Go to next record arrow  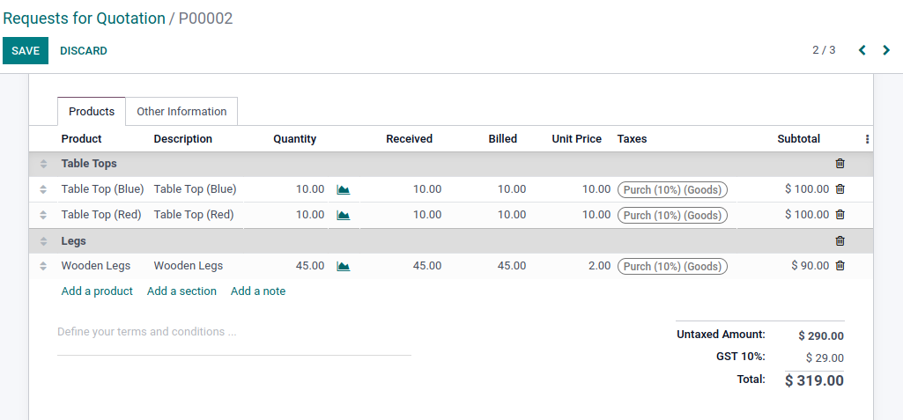click(x=886, y=50)
